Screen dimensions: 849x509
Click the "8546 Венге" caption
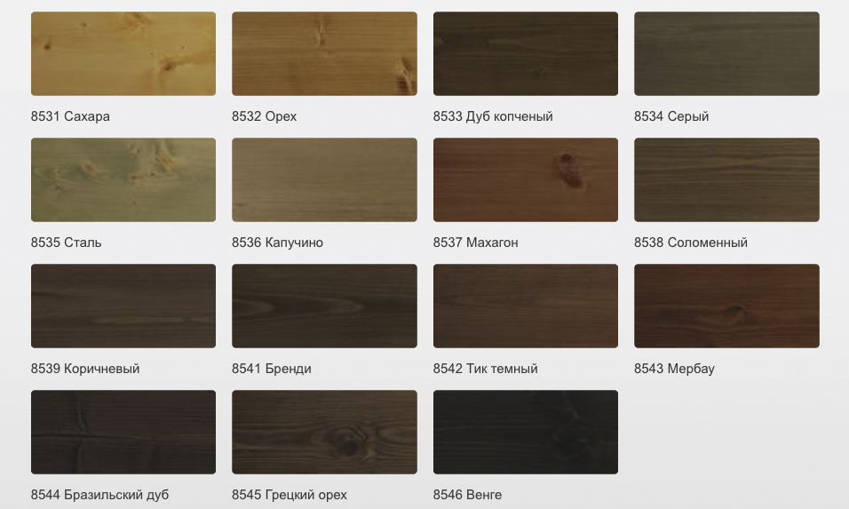tap(467, 495)
